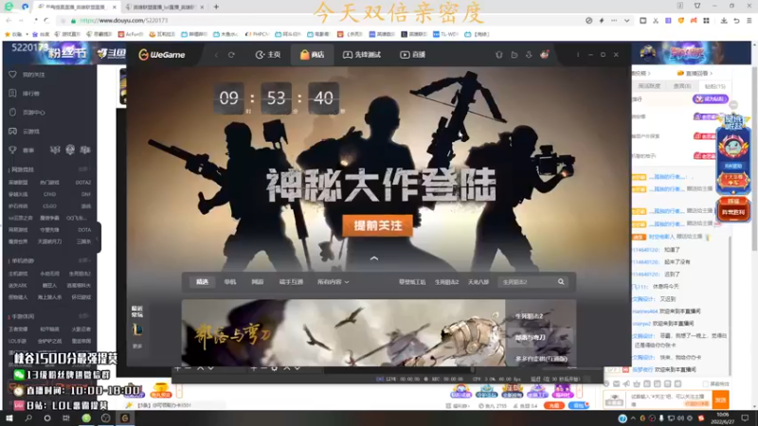Collapse the Douyu left sidebar handle

[x=99, y=238]
